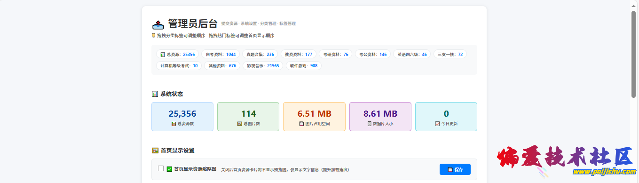Click the lightbulb tip icon
Screen dimensions: 639x183
coord(153,35)
